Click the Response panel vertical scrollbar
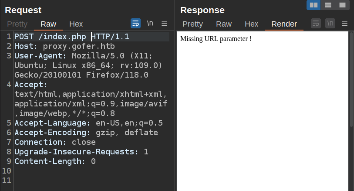354x191 pixels. click(x=351, y=109)
